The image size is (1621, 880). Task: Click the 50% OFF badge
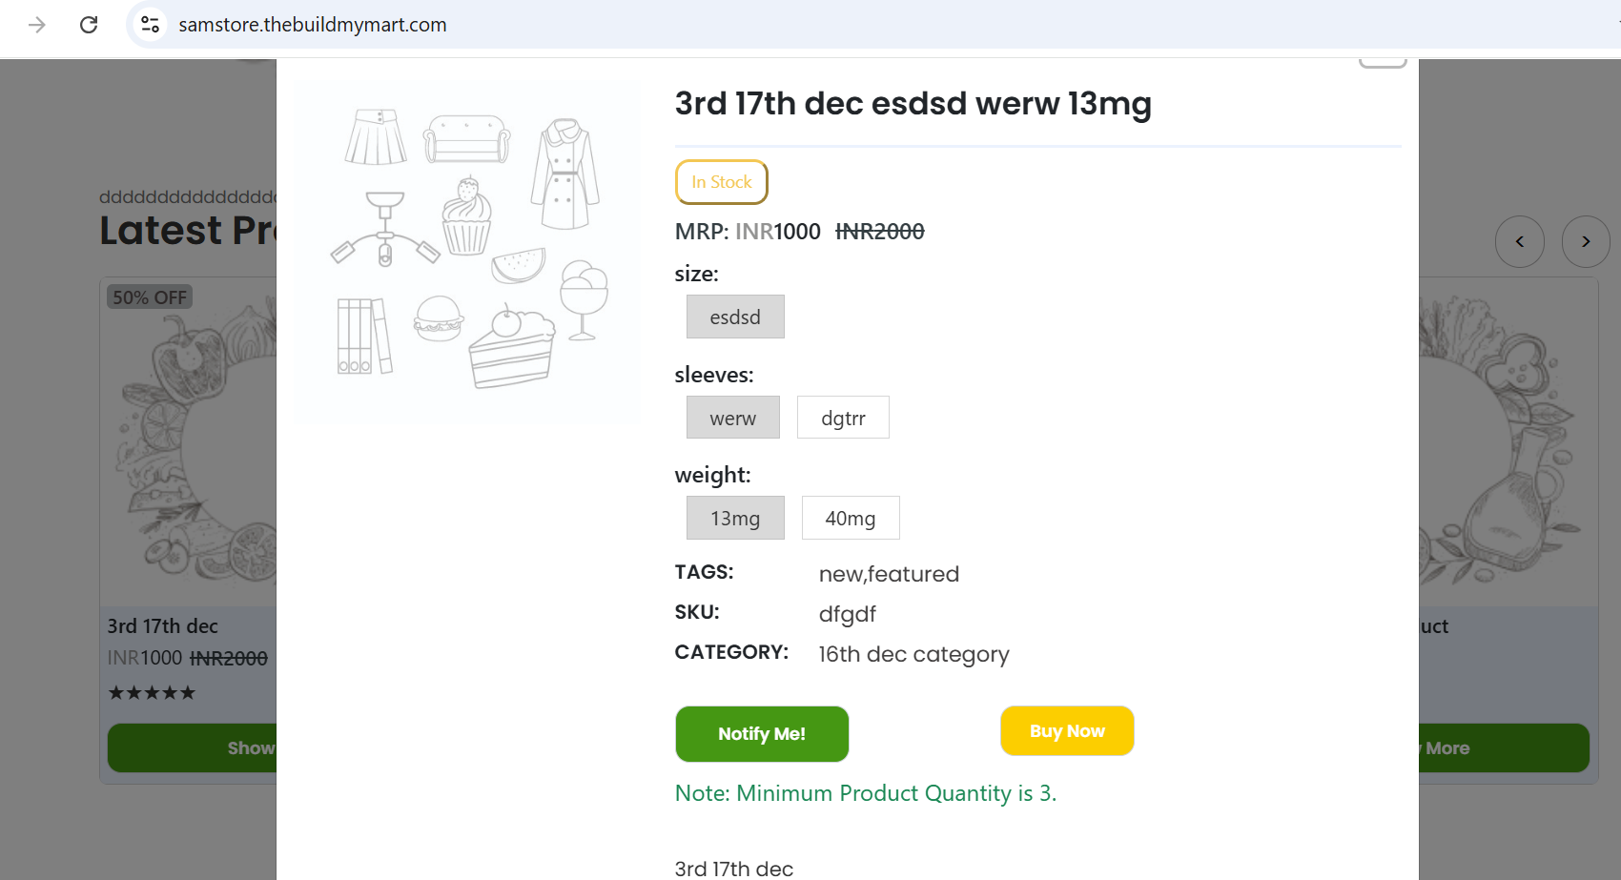150,297
